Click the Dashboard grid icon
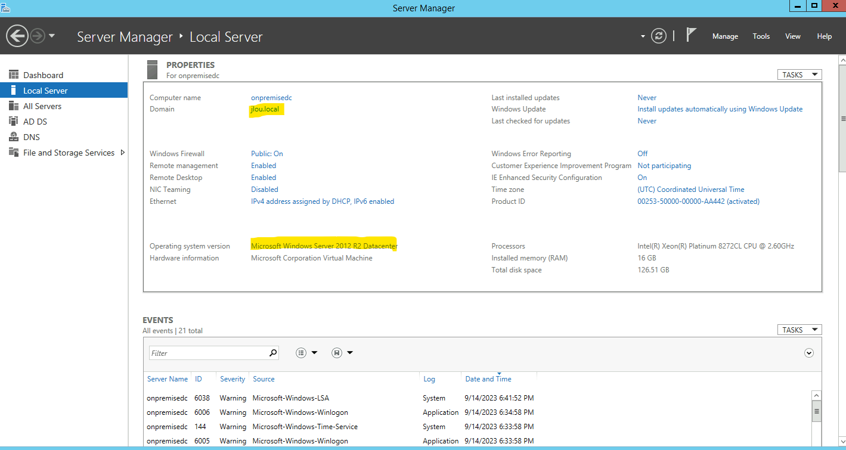 pyautogui.click(x=14, y=75)
